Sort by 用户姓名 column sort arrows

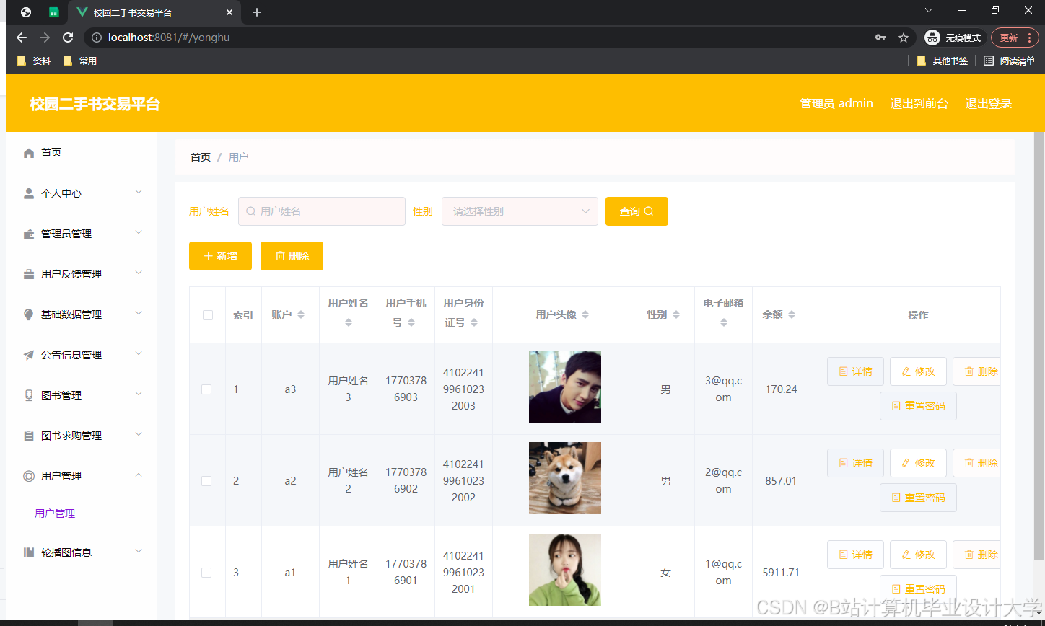tap(349, 322)
